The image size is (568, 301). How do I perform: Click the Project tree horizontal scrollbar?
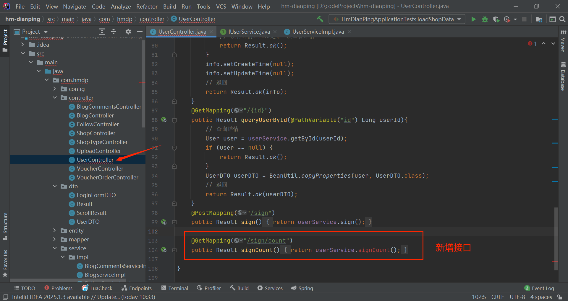tap(68, 280)
